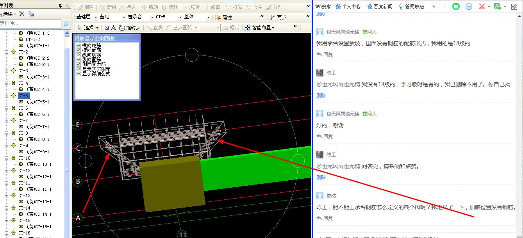Screen dimensions: 523x238
Task: Click the component search input field
Action: [x=30, y=24]
